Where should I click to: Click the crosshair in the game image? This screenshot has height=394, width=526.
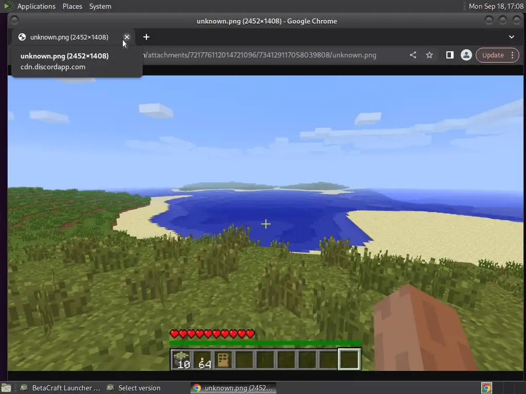click(x=266, y=224)
